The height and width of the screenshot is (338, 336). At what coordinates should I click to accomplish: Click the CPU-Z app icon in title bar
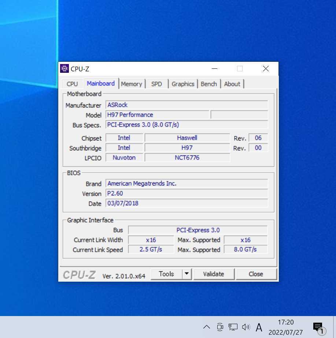pos(64,68)
